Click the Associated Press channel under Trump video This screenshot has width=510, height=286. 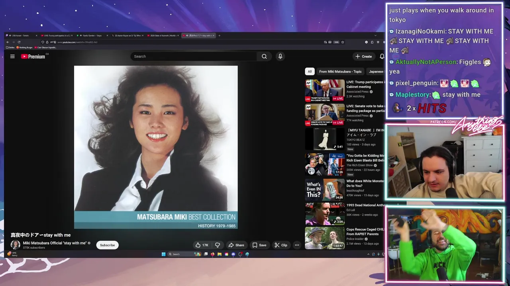357,92
